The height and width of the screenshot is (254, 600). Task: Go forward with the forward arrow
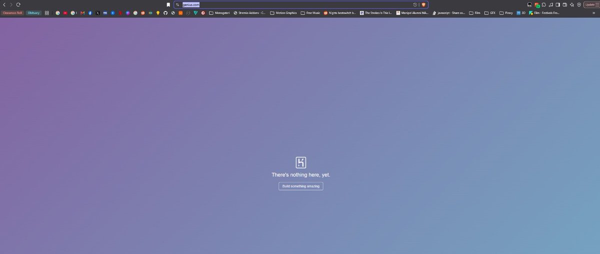(x=11, y=4)
